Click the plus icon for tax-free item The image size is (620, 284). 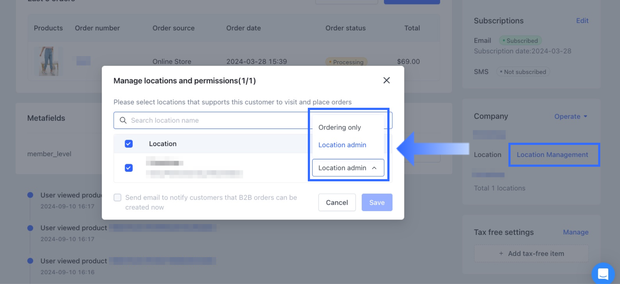[501, 254]
